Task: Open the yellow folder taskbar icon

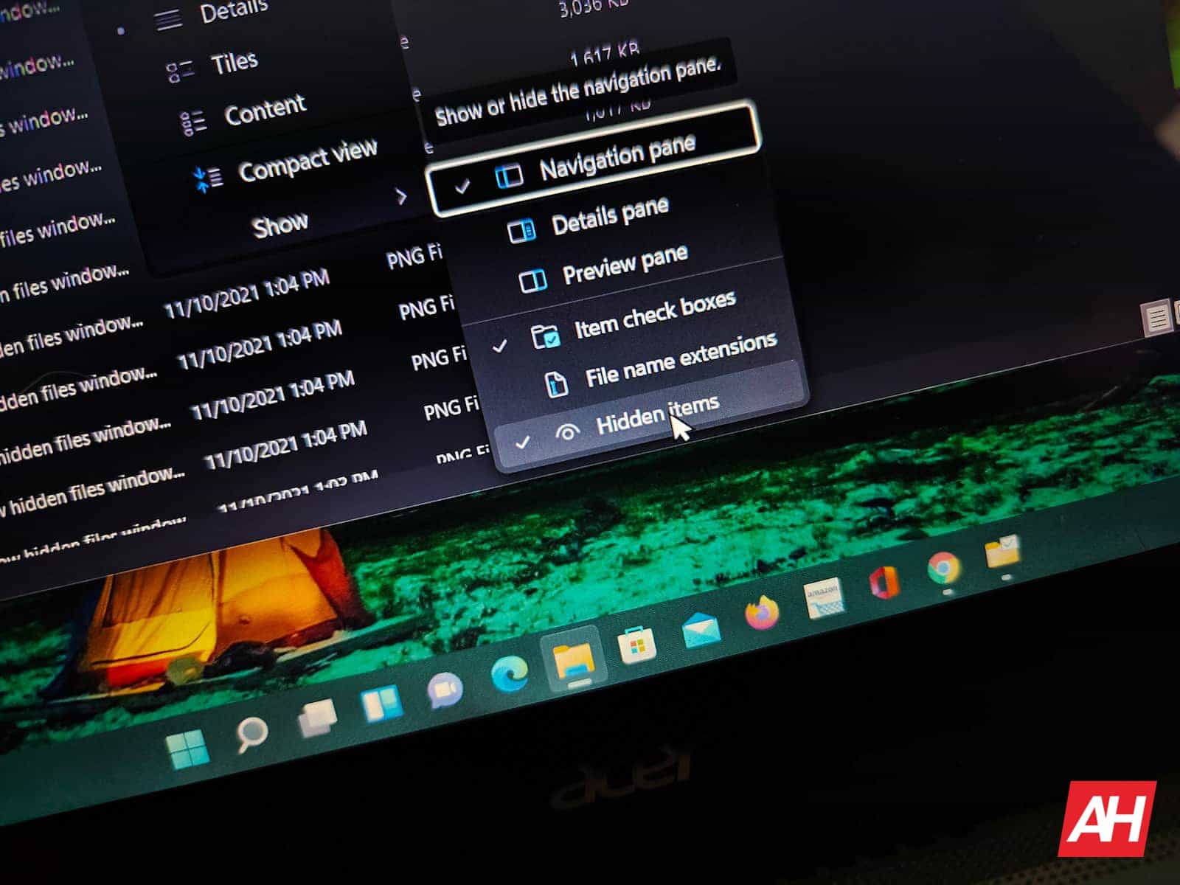Action: click(x=1003, y=552)
